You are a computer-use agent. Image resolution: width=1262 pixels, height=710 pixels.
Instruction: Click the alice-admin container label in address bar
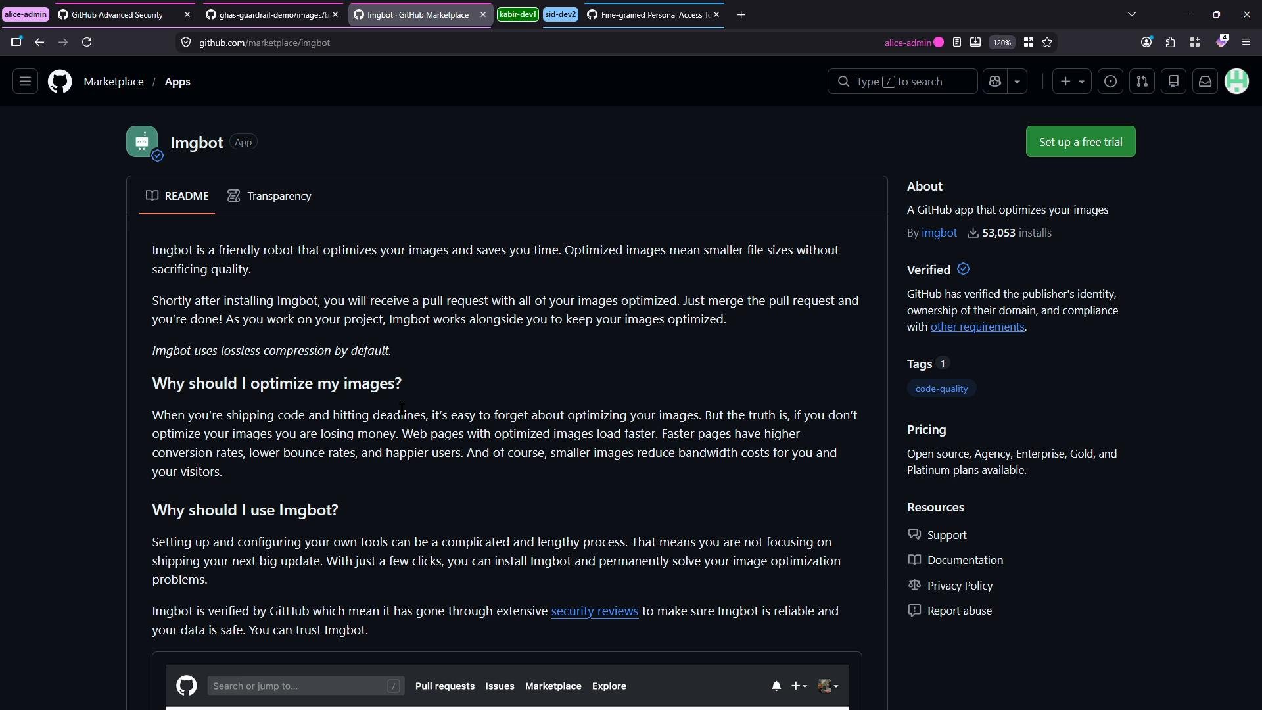pyautogui.click(x=914, y=43)
